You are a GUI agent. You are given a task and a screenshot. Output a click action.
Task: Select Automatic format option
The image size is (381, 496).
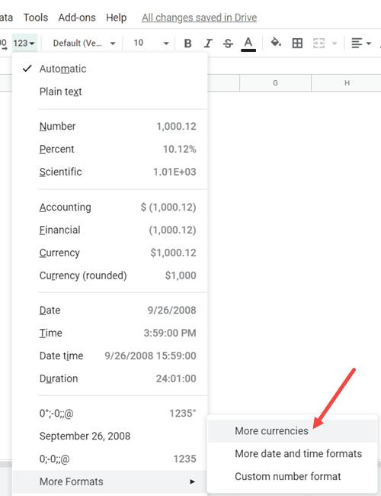click(110, 69)
